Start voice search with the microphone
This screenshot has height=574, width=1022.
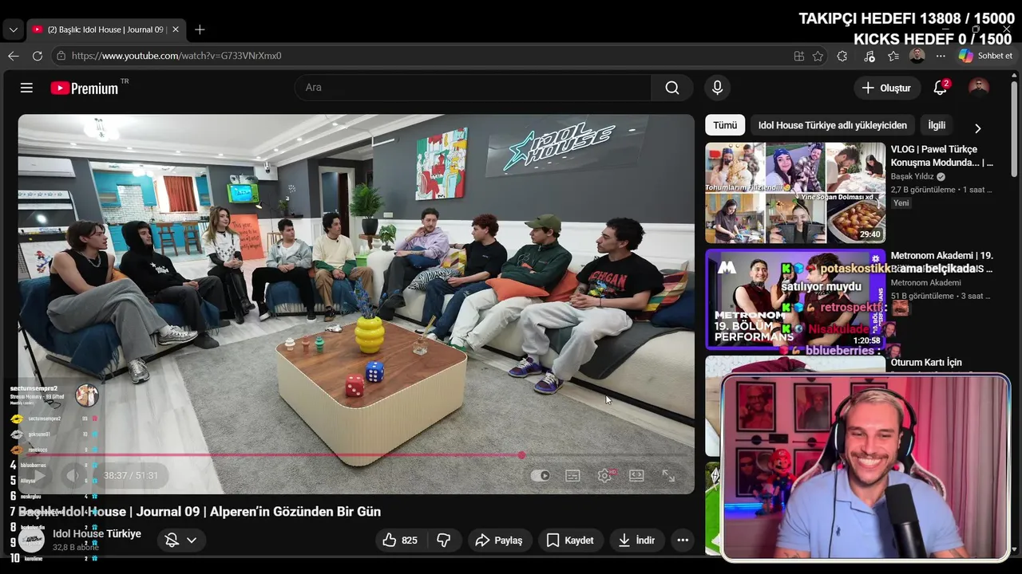717,88
